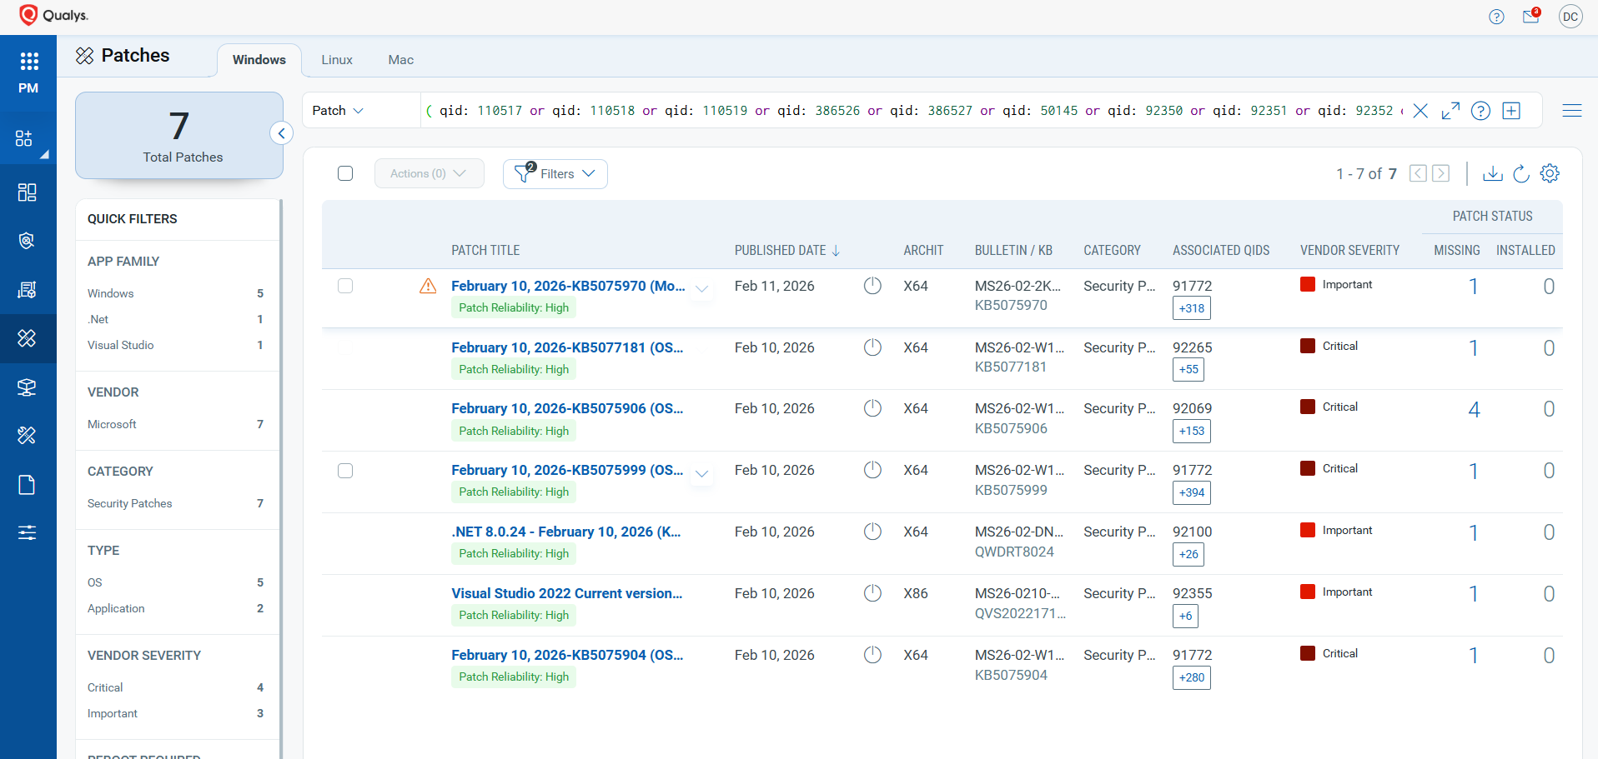Select the KB5075999 patch row checkbox
Viewport: 1598px width, 759px height.
coord(345,471)
